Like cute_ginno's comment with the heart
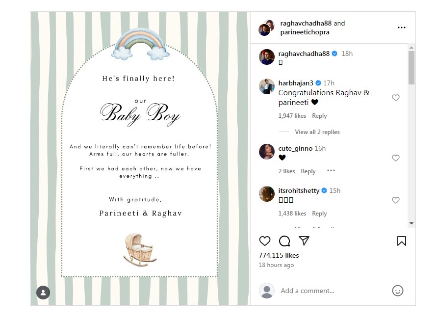 (x=395, y=158)
